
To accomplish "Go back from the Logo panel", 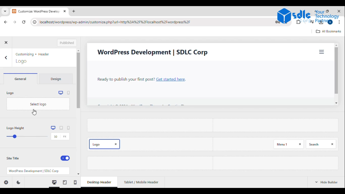I will pyautogui.click(x=6, y=58).
